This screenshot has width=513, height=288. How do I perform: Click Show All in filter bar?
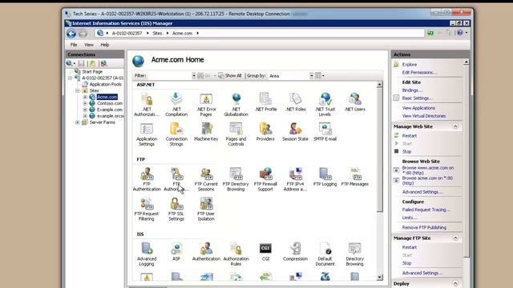(230, 76)
